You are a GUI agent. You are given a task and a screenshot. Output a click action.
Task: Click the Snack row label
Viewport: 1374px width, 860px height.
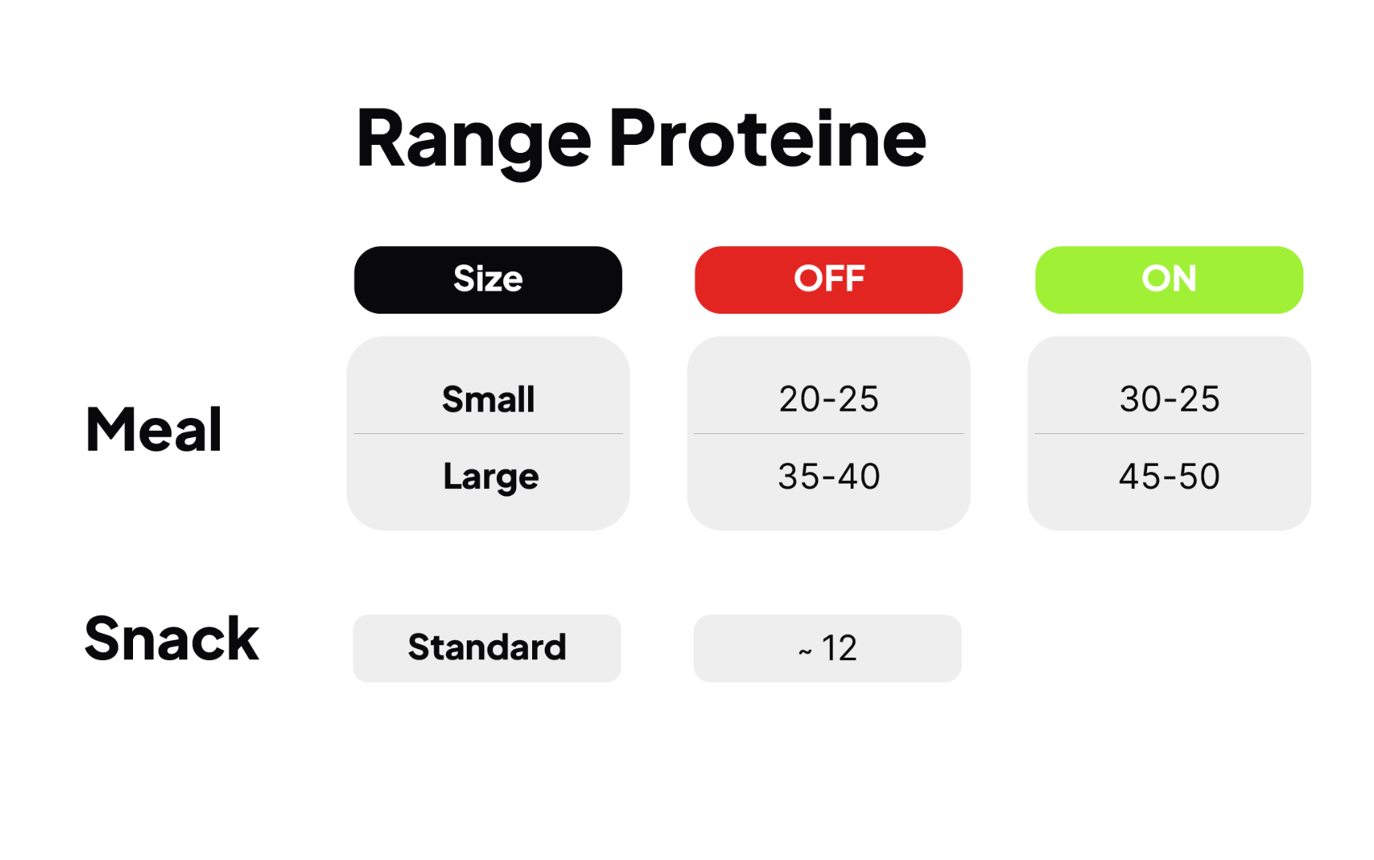172,639
